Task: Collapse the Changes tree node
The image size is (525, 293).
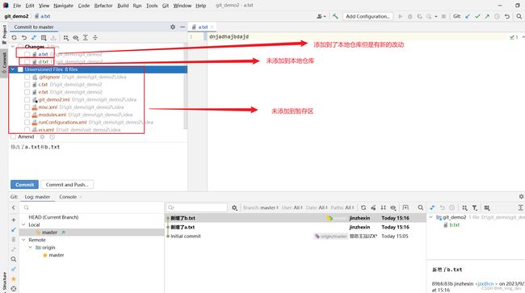Action: (13, 47)
